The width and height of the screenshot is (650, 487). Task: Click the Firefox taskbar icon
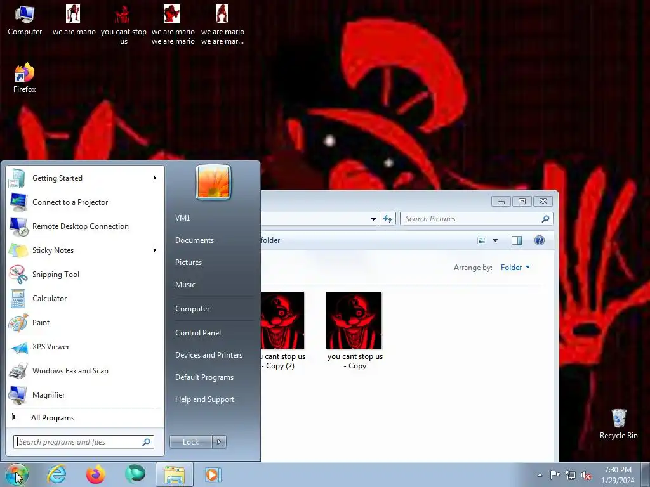click(96, 474)
